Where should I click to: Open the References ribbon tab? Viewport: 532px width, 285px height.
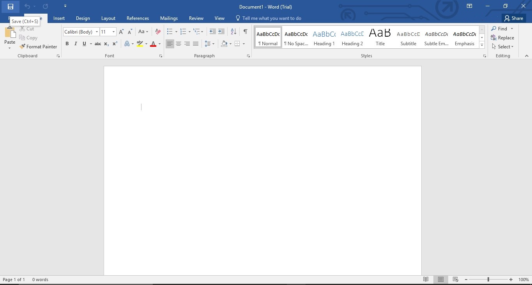point(138,18)
